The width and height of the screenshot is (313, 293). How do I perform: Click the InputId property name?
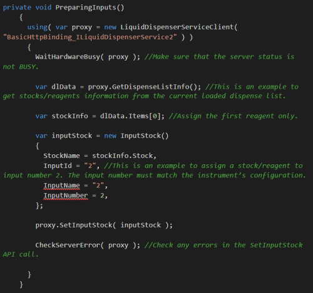(58, 166)
